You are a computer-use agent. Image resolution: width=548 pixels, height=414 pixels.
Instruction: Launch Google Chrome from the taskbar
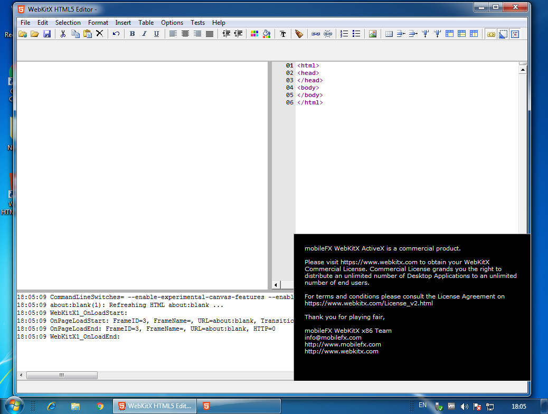(x=100, y=406)
